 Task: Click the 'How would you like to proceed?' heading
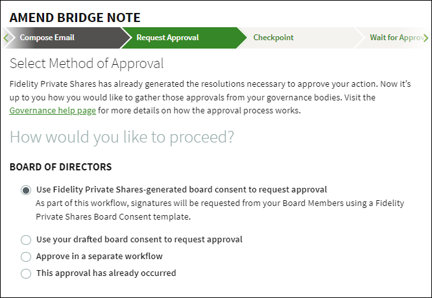(x=122, y=137)
